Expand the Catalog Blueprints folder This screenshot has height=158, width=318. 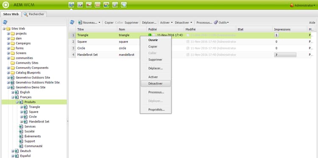8,73
